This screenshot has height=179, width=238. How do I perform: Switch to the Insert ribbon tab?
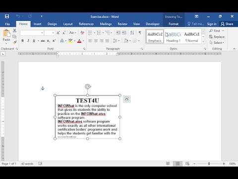(x=37, y=24)
